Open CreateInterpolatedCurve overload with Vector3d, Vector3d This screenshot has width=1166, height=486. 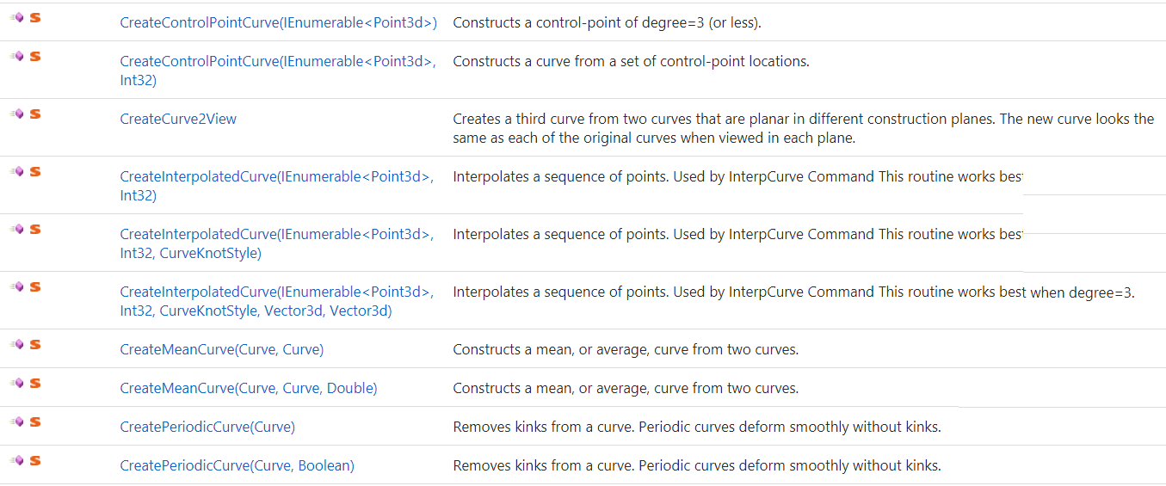[276, 301]
